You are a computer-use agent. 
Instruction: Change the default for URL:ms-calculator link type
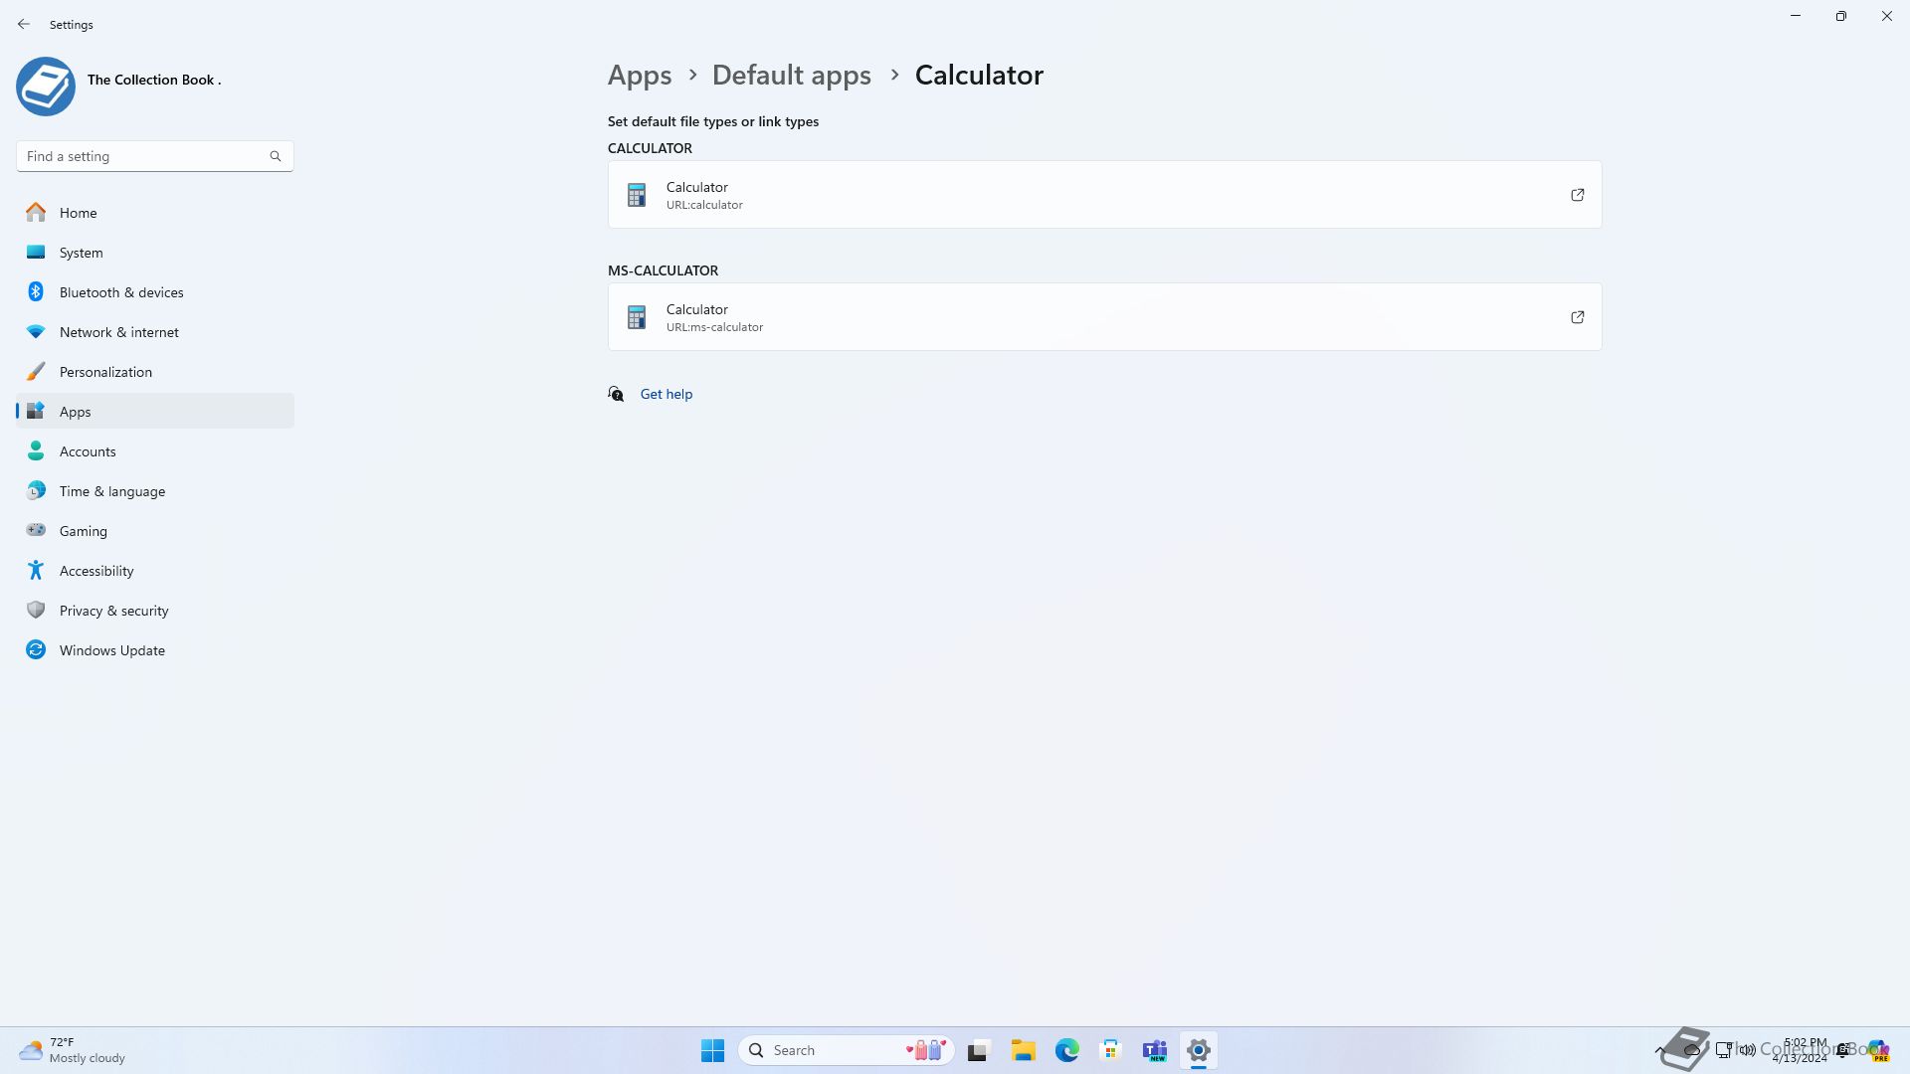point(1105,317)
